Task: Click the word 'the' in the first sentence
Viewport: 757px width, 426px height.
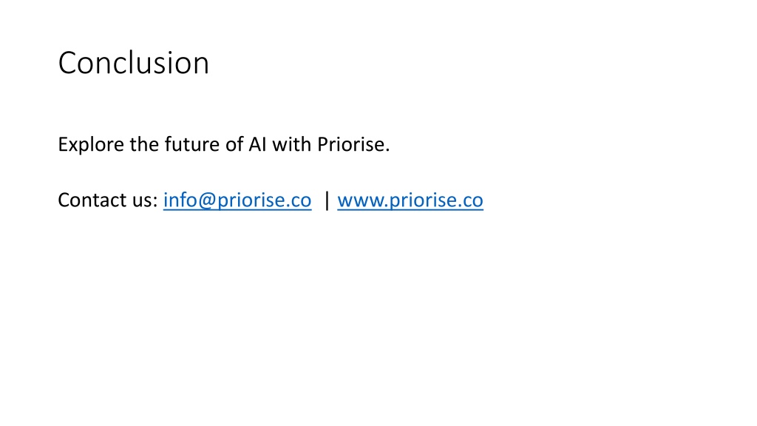Action: (144, 144)
